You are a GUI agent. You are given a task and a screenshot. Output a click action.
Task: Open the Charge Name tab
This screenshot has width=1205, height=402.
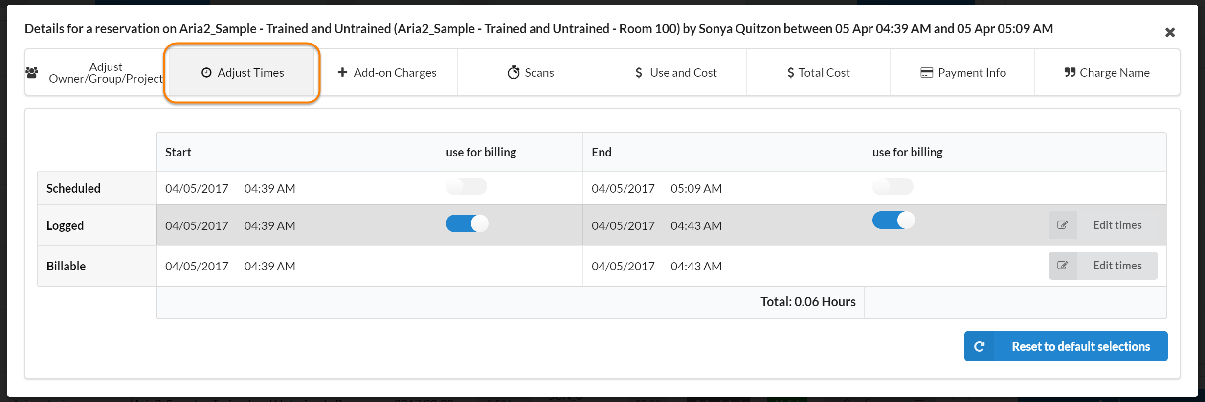[x=1107, y=72]
